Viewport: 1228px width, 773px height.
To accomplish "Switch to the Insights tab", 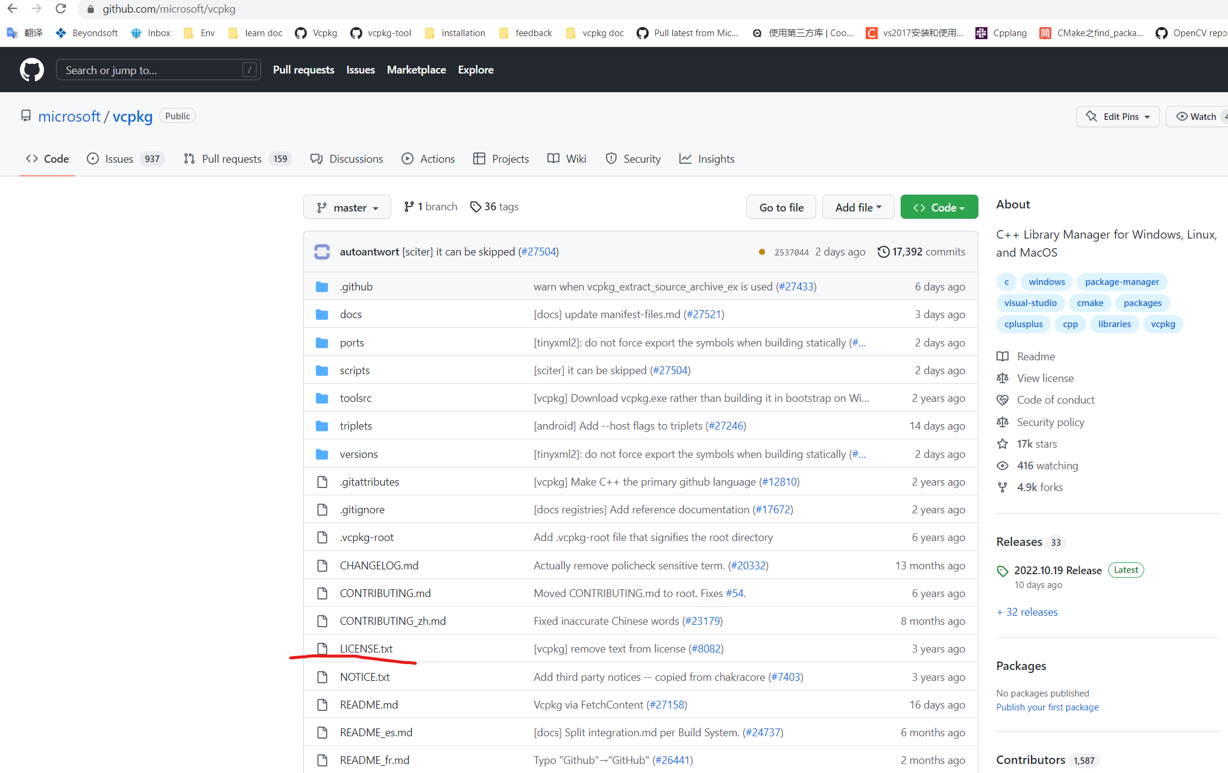I will pyautogui.click(x=717, y=158).
